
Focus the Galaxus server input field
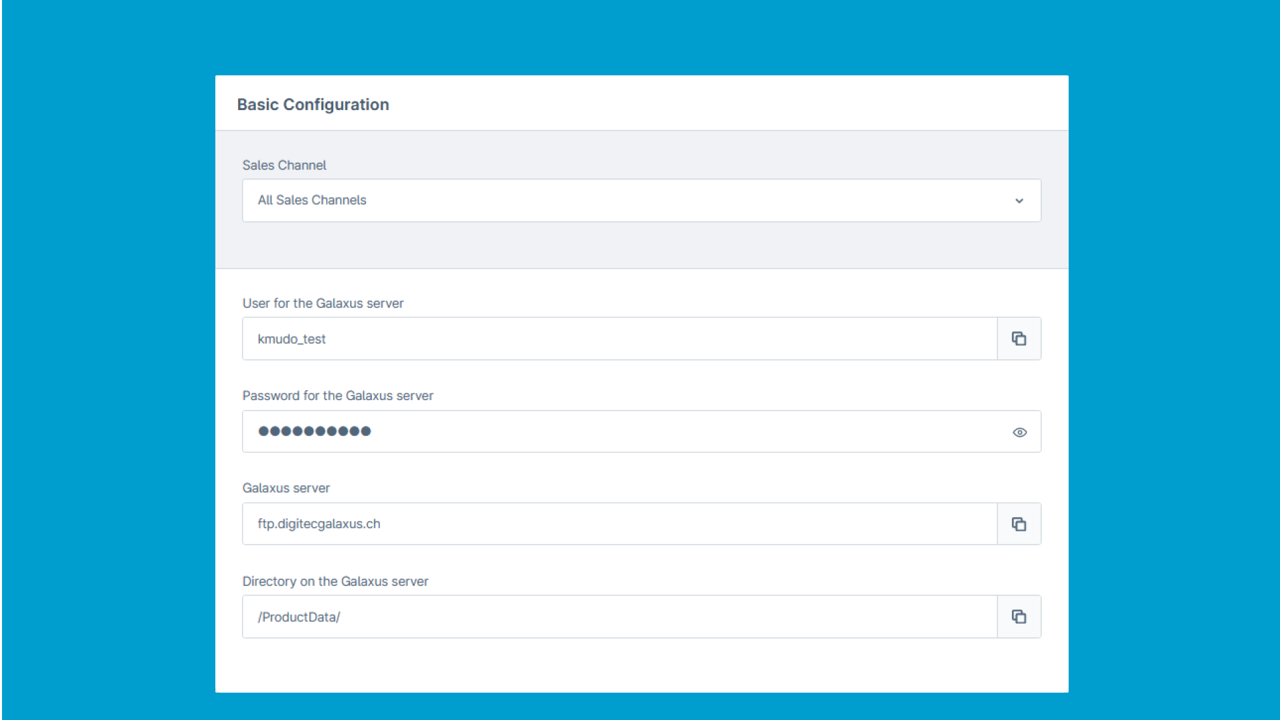coord(619,524)
